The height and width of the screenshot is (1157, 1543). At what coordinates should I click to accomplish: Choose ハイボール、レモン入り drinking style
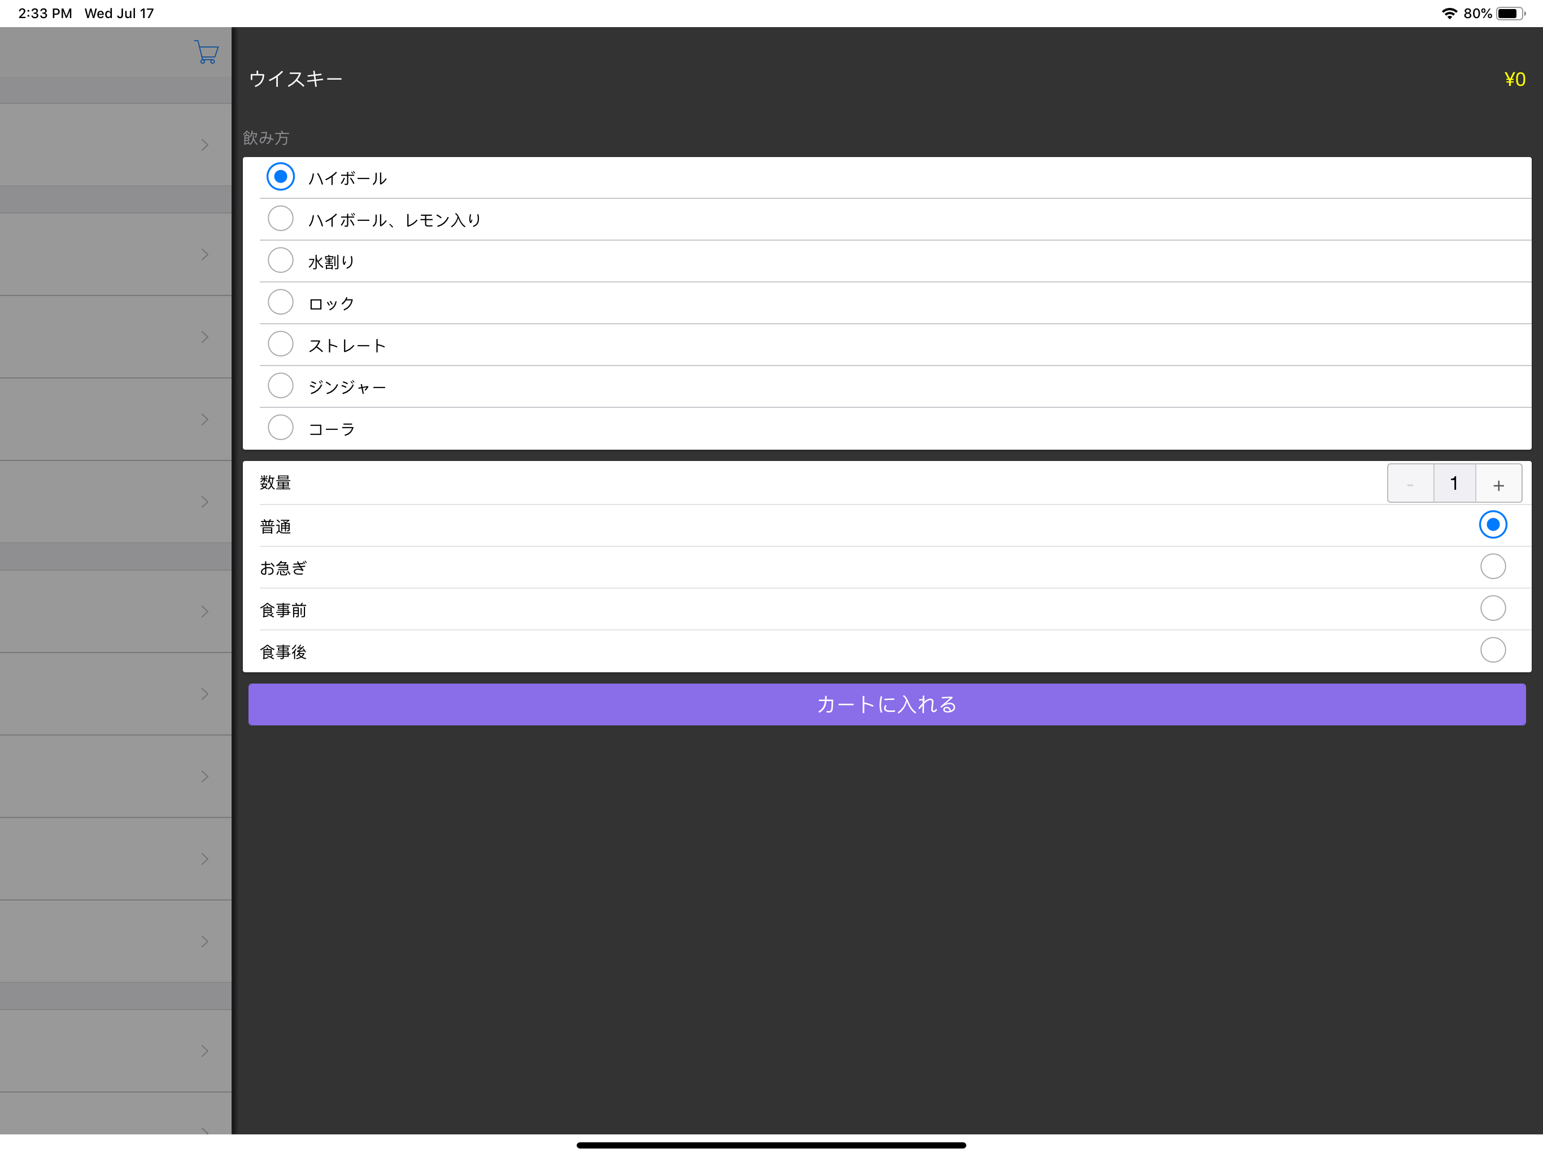click(x=281, y=219)
